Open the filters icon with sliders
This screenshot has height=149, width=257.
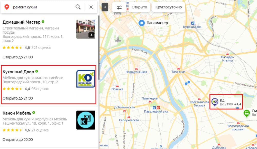click(119, 7)
